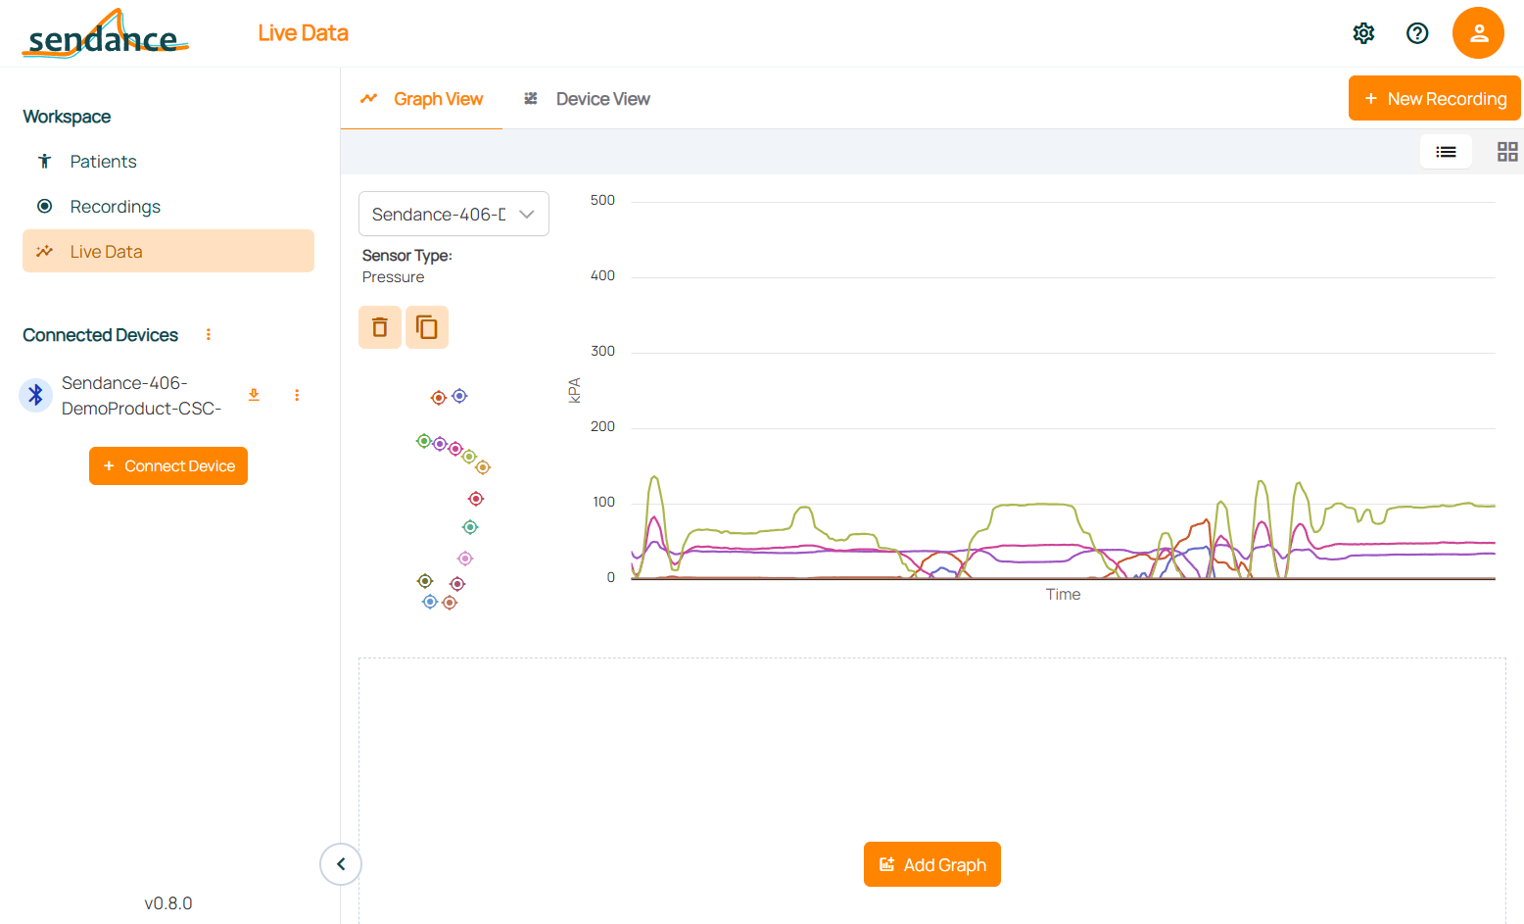Screen dimensions: 1524x924
Task: Select the teal sensor marker
Action: click(470, 527)
